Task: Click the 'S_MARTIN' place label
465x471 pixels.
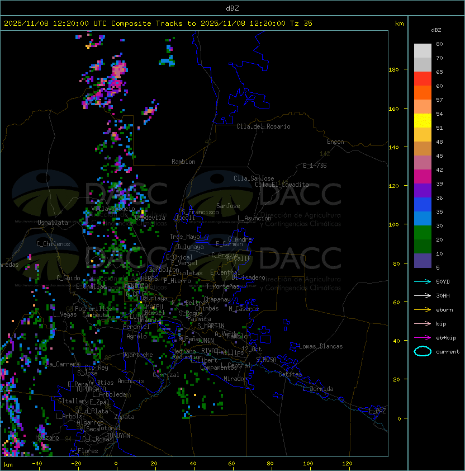Action: click(211, 326)
